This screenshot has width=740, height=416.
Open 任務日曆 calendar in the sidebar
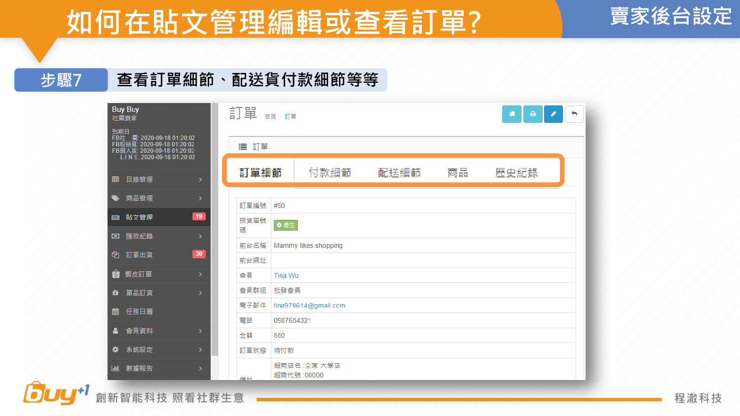pos(140,312)
